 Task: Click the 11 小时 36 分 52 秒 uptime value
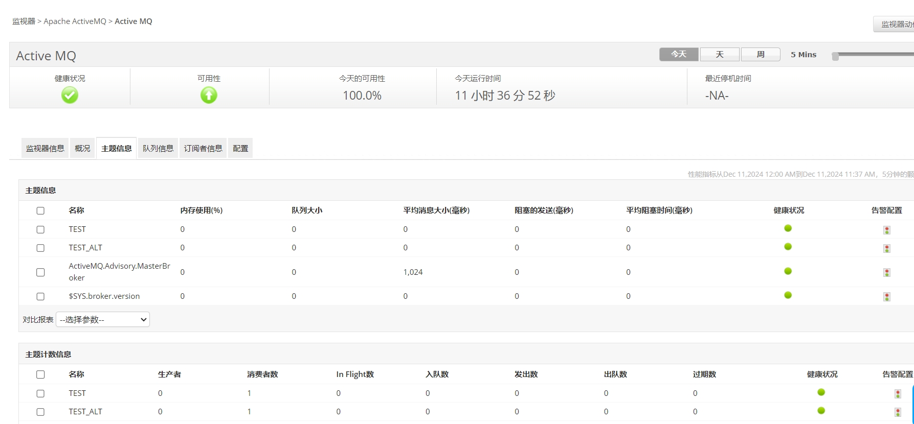pos(505,96)
